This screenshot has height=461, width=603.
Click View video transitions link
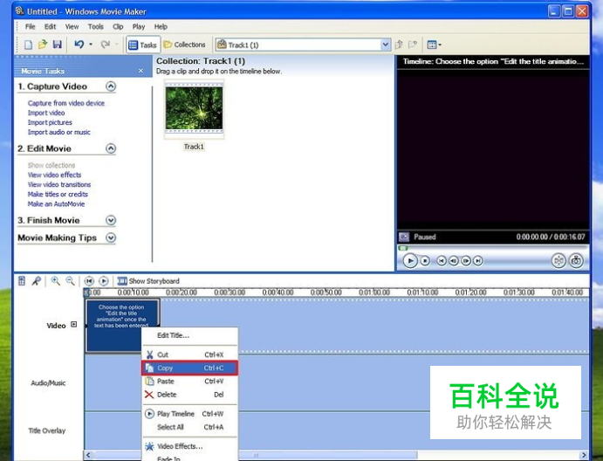[59, 184]
